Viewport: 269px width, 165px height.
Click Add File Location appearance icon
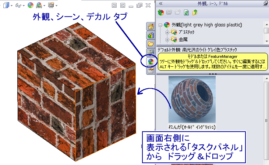[x=161, y=12]
